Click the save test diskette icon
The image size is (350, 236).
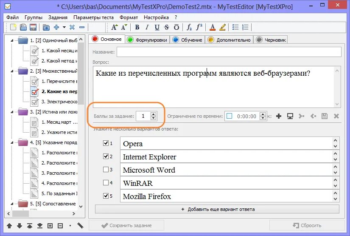pyautogui.click(x=33, y=27)
